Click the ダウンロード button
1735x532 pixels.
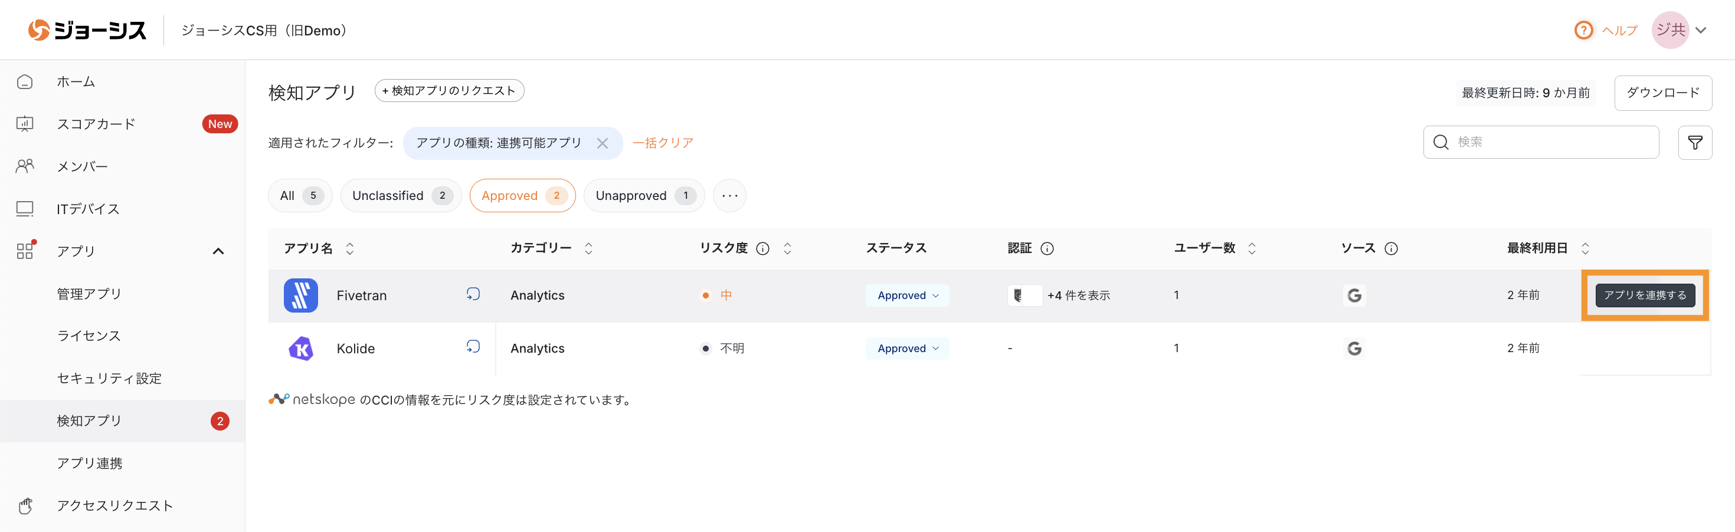pos(1663,93)
